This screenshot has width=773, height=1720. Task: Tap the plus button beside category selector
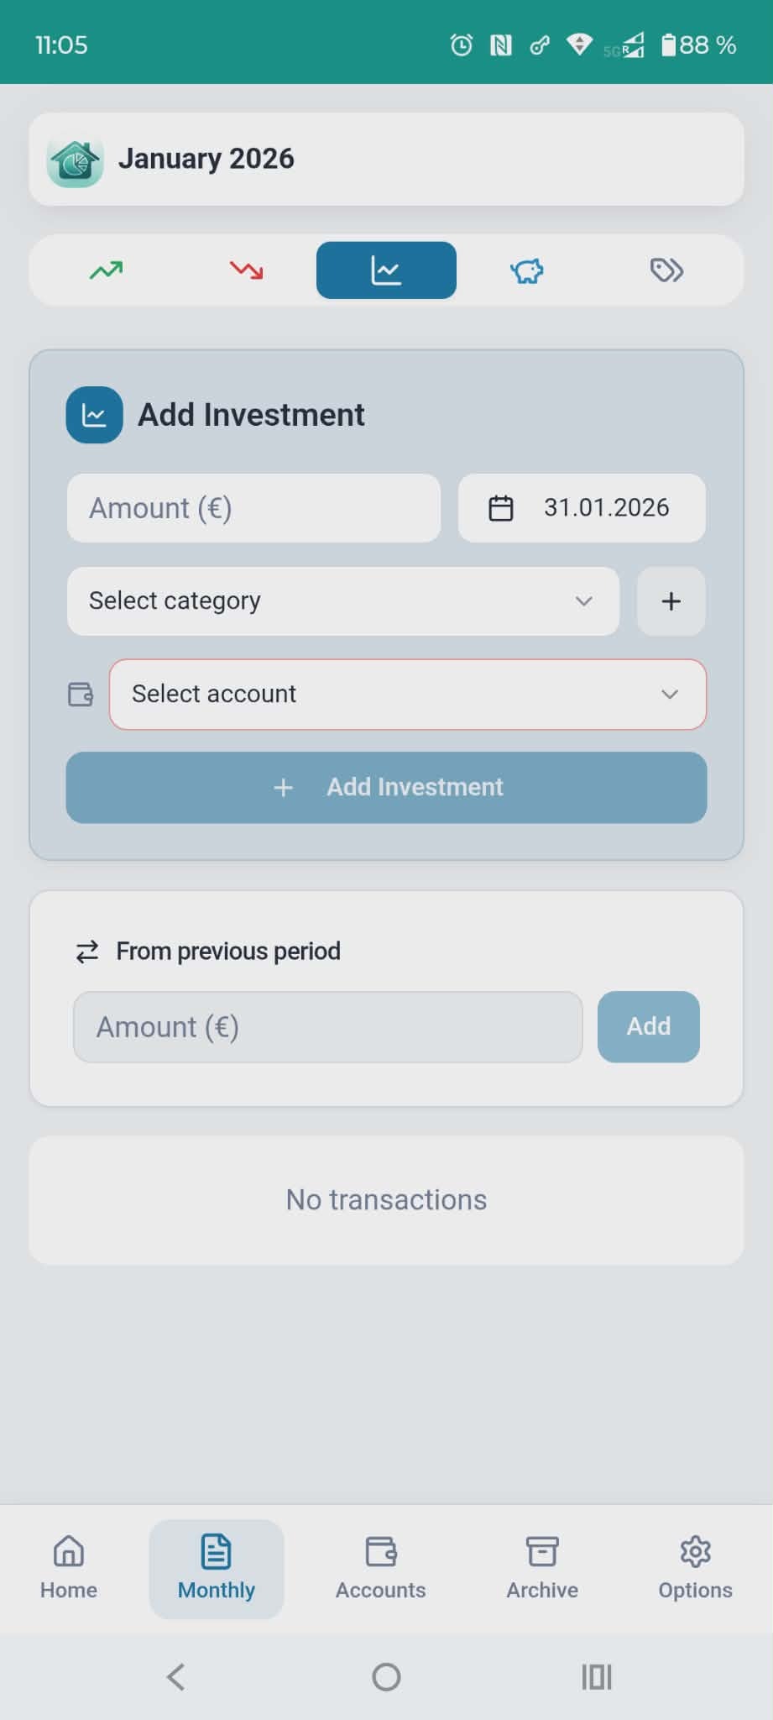point(670,601)
